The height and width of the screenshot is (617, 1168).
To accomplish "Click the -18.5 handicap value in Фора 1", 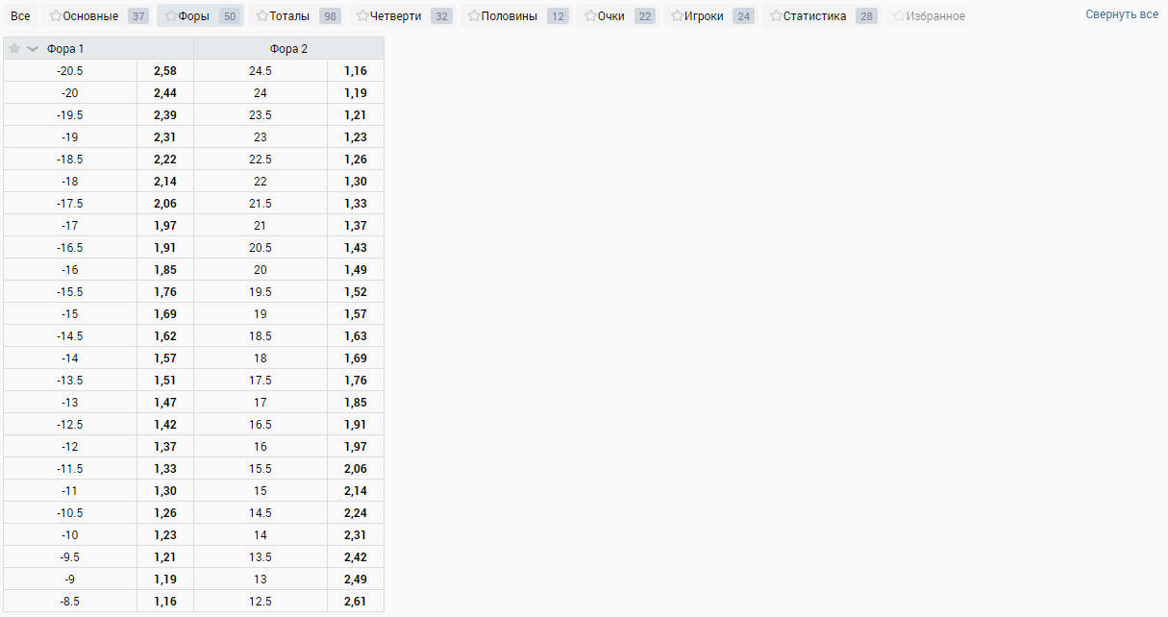I will pos(70,160).
